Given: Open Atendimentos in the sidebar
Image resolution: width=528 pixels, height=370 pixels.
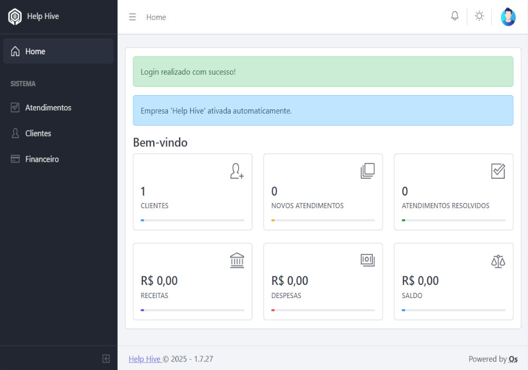Looking at the screenshot, I should pyautogui.click(x=48, y=107).
